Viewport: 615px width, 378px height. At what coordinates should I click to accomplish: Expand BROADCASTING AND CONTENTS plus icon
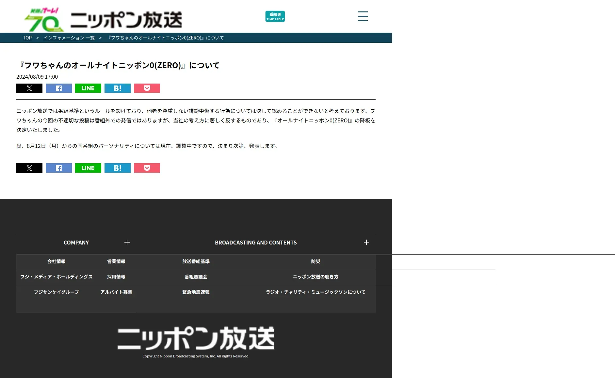coord(366,242)
